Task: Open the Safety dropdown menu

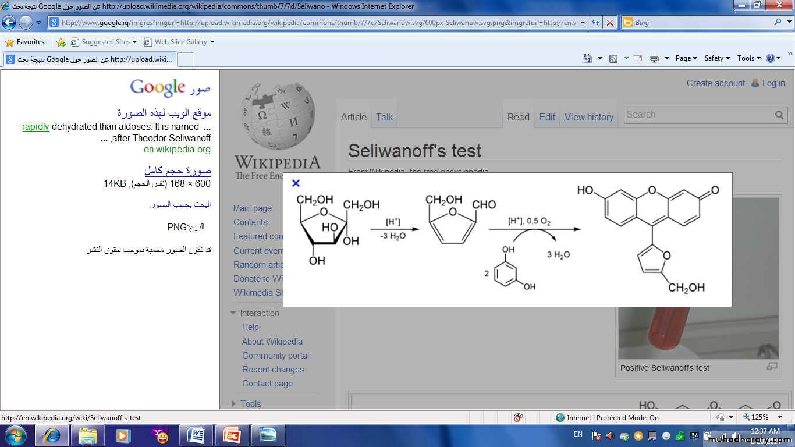Action: click(x=717, y=58)
